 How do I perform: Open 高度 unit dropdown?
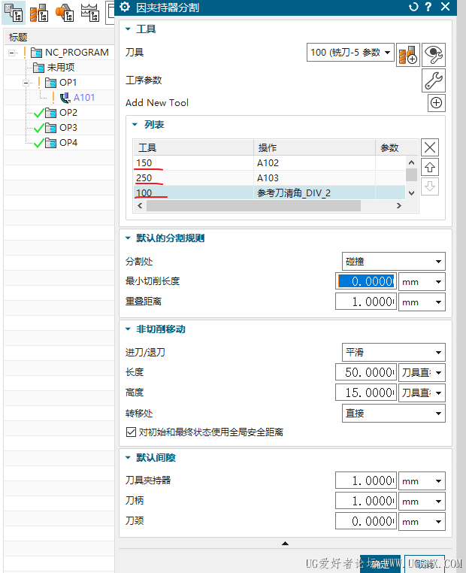(x=422, y=393)
